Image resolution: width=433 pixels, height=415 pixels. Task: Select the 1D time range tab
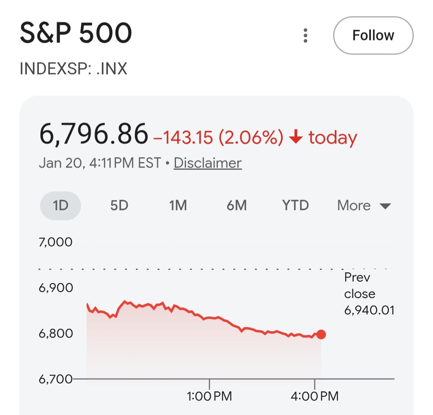[x=61, y=206]
